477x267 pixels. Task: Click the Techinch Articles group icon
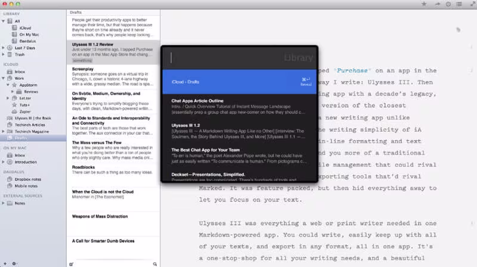click(10, 125)
